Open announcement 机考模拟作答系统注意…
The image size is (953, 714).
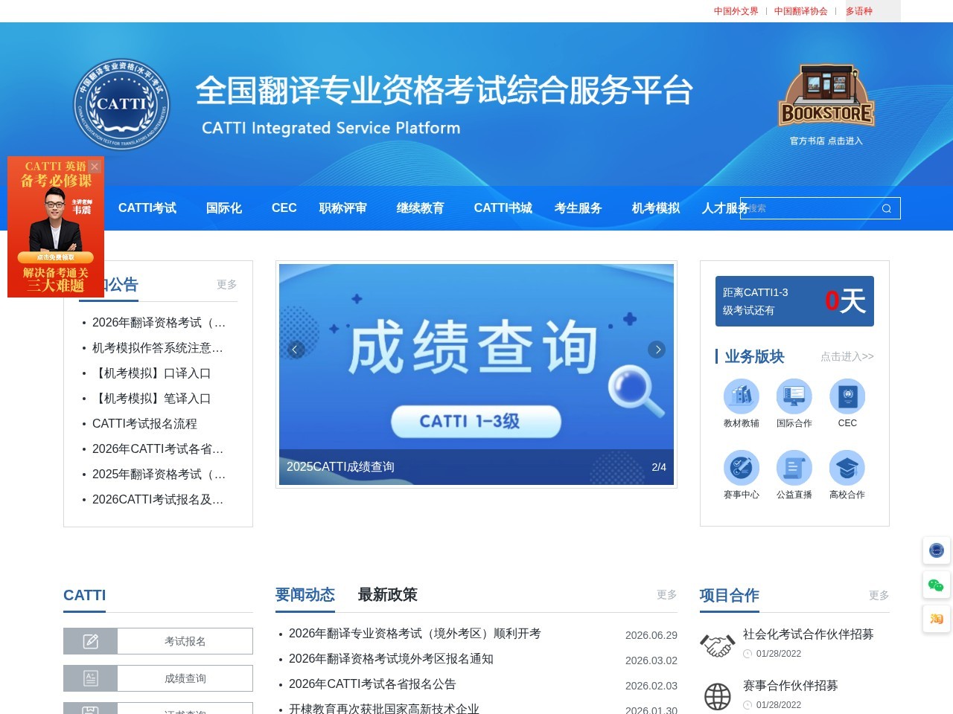158,348
